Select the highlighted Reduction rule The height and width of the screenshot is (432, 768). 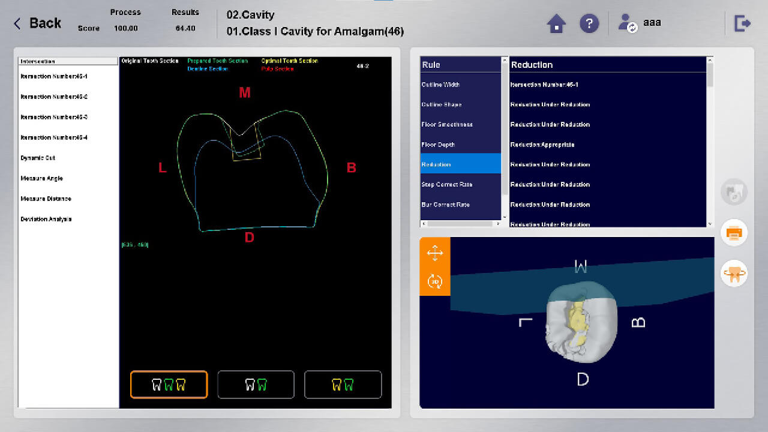click(460, 164)
